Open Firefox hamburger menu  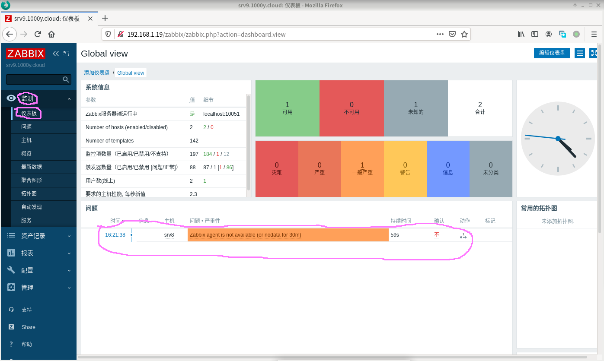point(594,34)
